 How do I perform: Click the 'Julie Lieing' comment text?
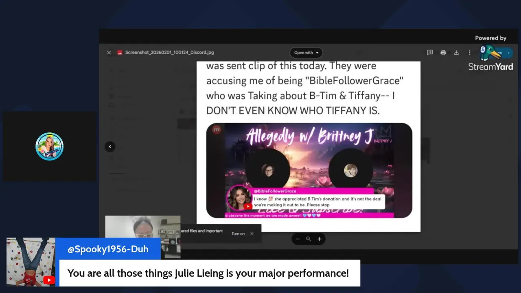tap(208, 273)
